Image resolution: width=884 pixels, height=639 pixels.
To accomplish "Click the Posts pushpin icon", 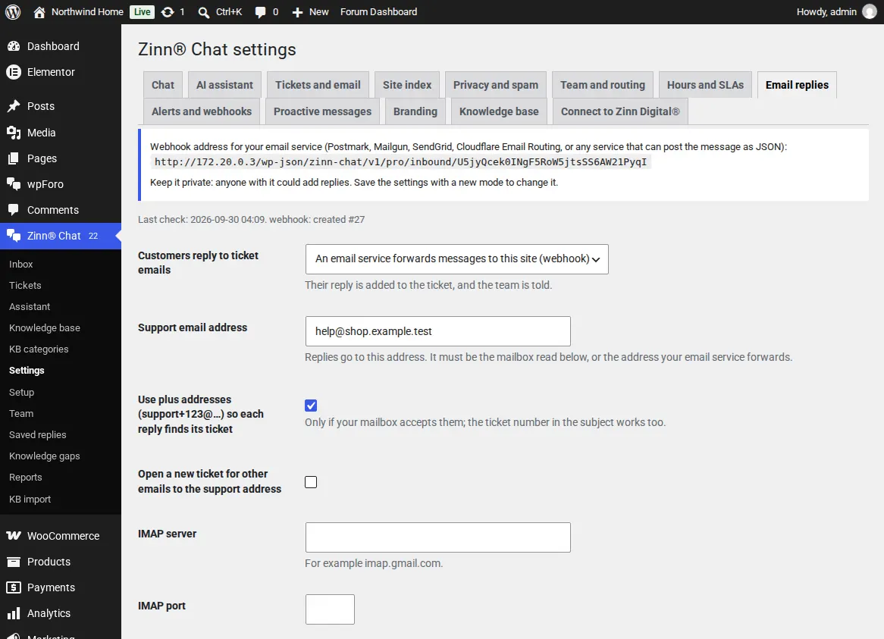I will click(x=14, y=106).
